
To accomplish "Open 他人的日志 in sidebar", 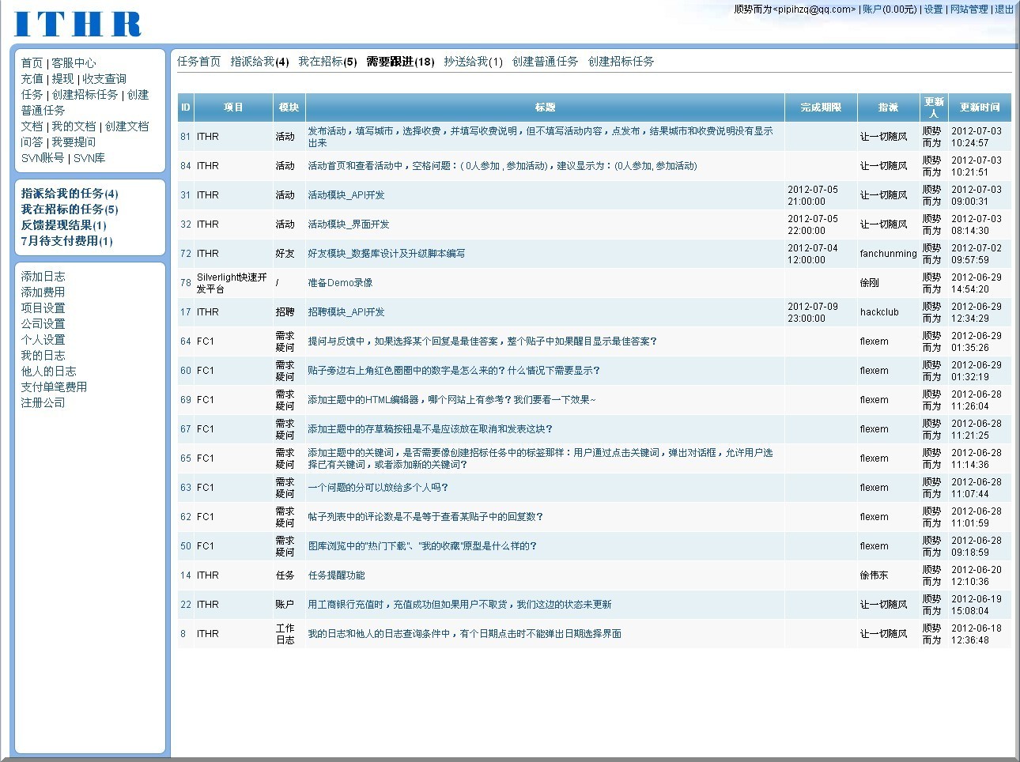I will (48, 372).
